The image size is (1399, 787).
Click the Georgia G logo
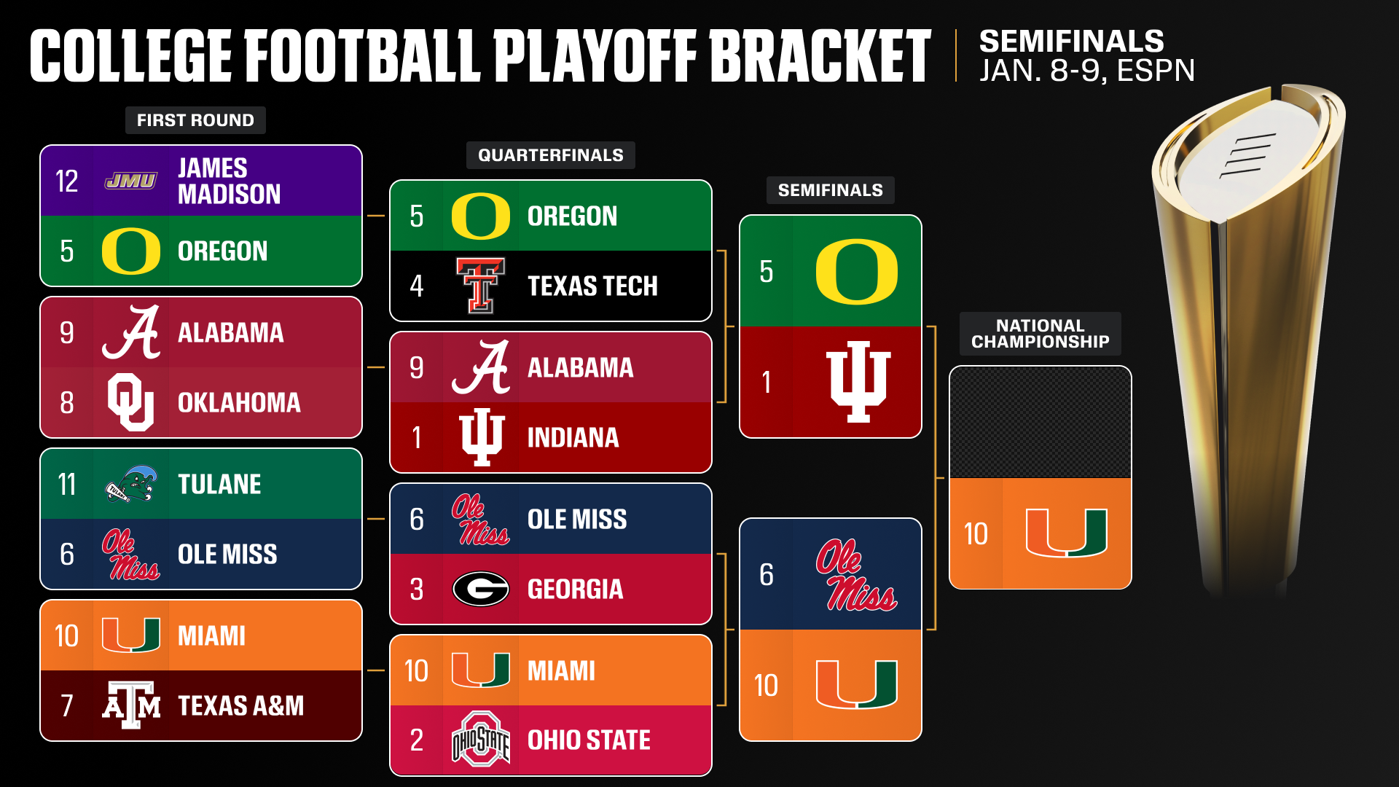pos(480,589)
